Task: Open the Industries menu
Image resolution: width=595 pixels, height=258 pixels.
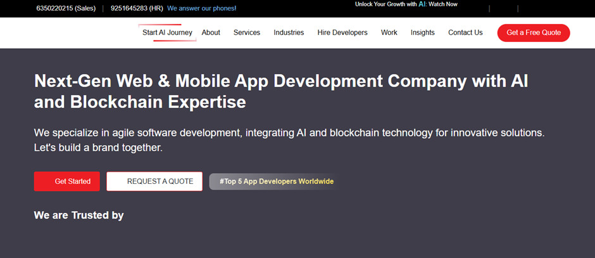Action: [x=289, y=32]
